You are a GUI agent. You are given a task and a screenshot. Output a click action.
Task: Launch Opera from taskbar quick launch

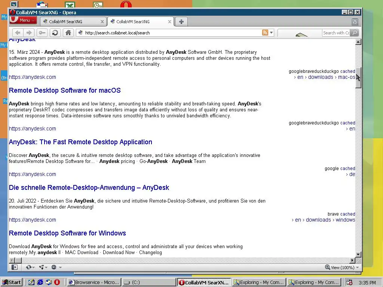pos(57,283)
